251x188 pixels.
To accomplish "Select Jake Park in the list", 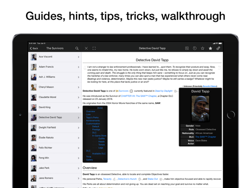I will pyautogui.click(x=55, y=168).
